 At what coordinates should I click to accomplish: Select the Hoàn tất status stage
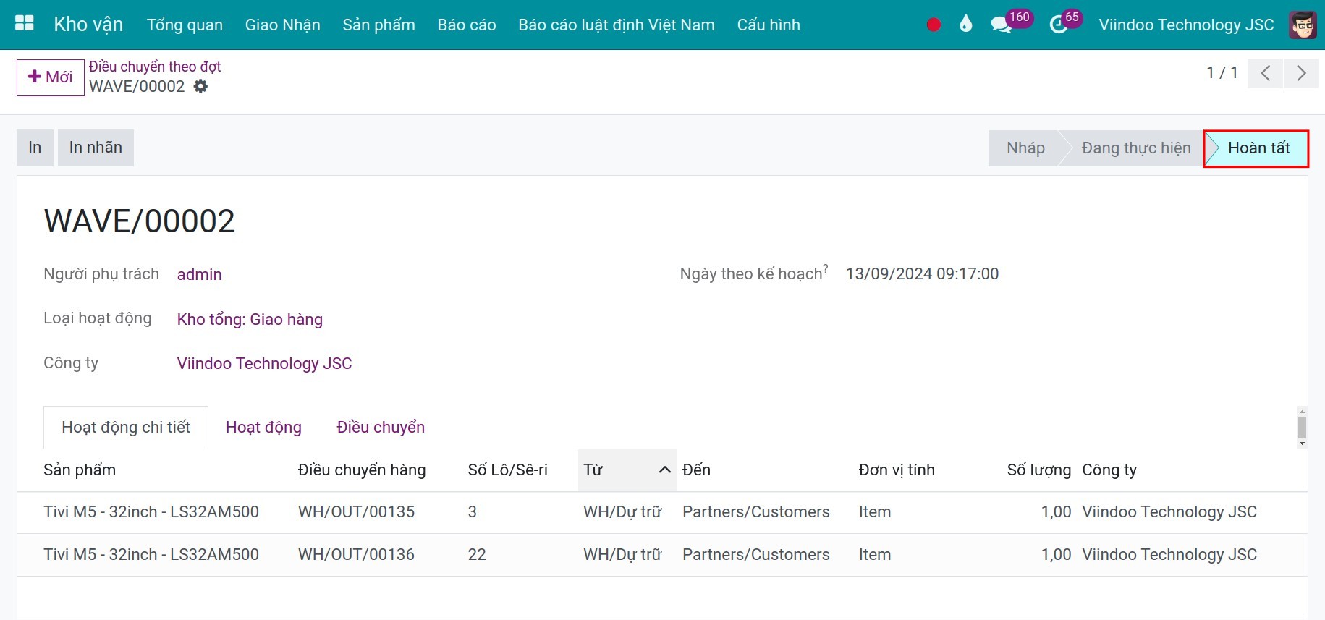pyautogui.click(x=1258, y=148)
